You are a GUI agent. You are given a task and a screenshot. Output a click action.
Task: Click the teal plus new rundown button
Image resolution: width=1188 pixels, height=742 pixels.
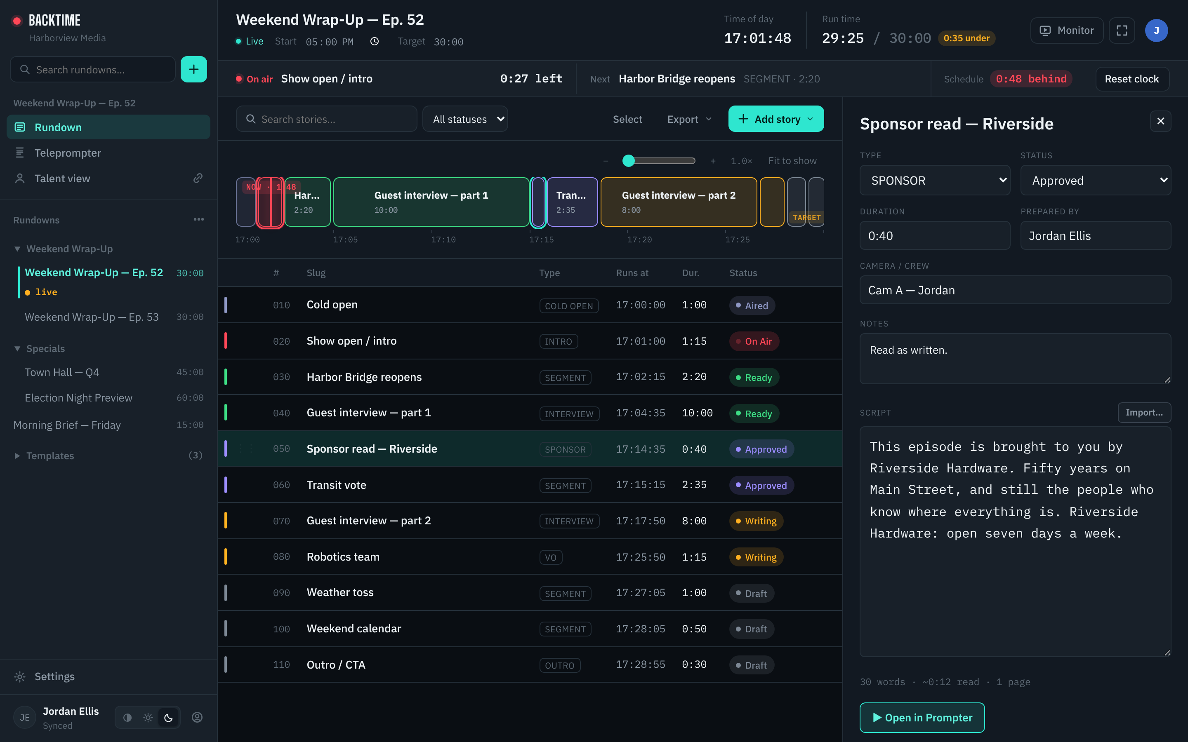tap(193, 69)
